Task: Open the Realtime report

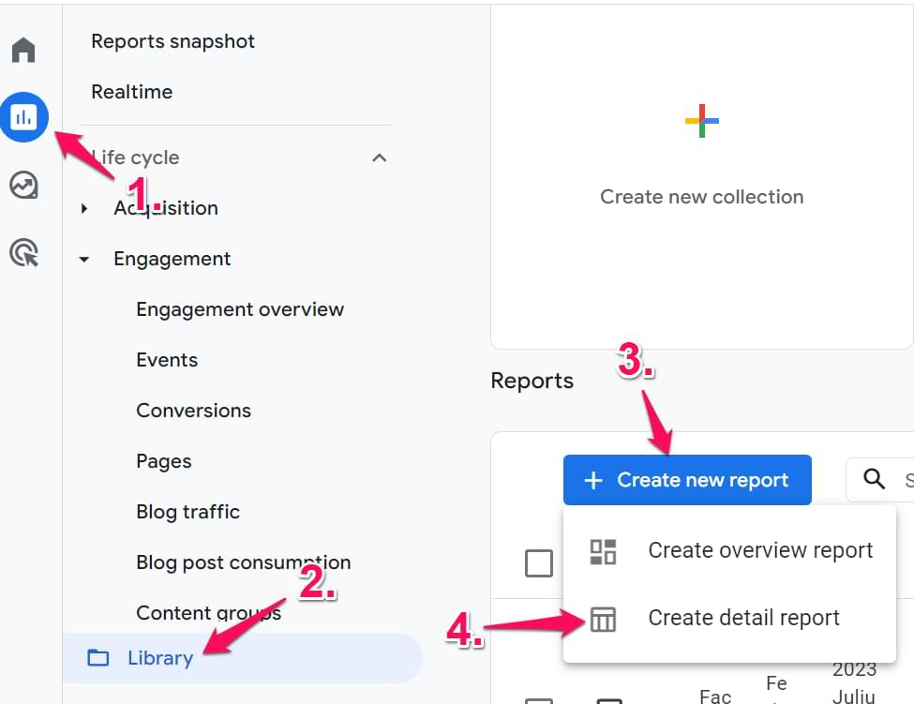Action: click(131, 92)
